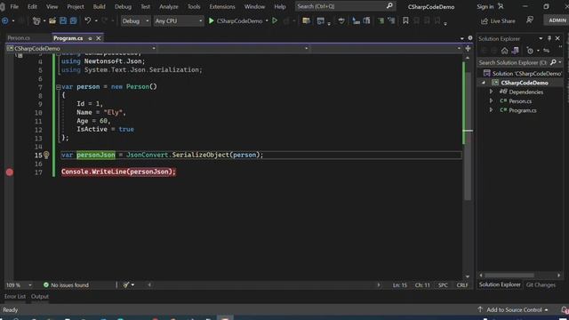Image resolution: width=569 pixels, height=320 pixels.
Task: Switch to the Git Changes tab
Action: coord(541,284)
